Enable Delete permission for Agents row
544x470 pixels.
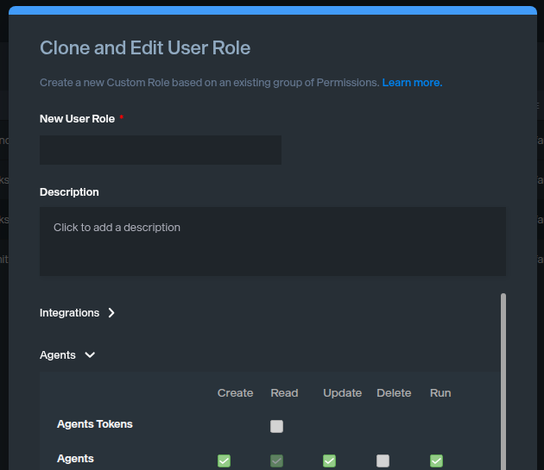coord(383,461)
